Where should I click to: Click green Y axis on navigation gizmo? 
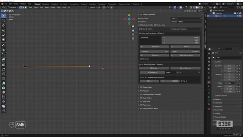[x=129, y=15]
